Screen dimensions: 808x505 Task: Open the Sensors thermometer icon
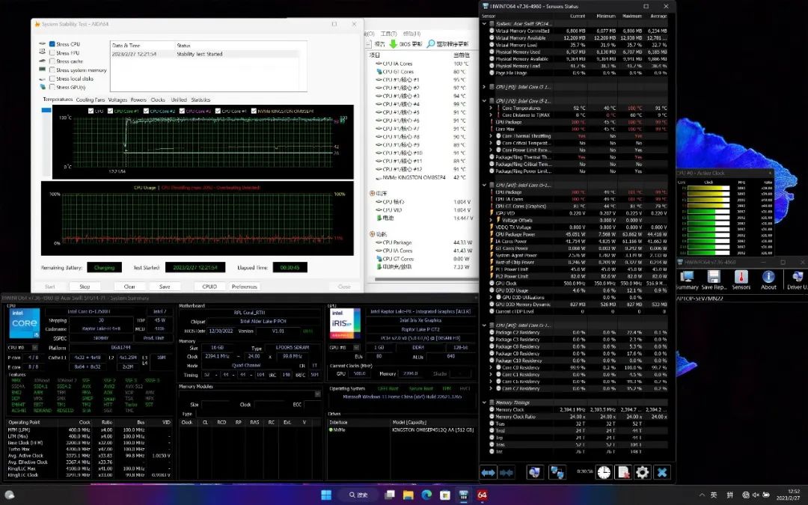pyautogui.click(x=741, y=278)
